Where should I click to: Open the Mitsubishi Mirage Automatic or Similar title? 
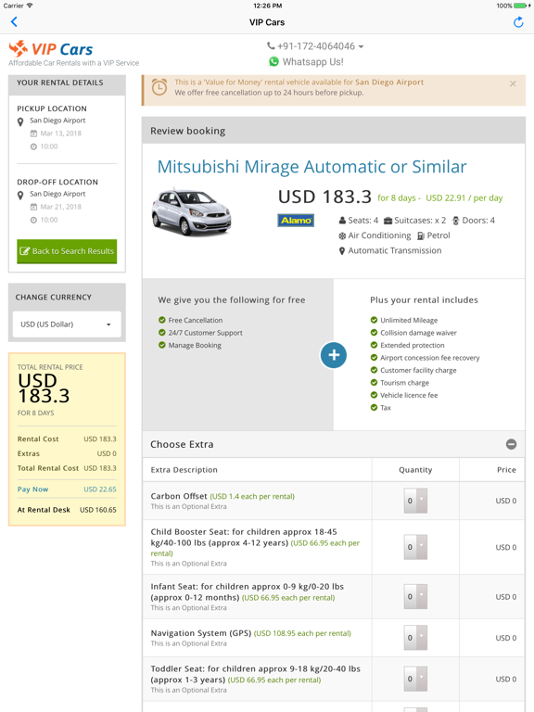(311, 167)
